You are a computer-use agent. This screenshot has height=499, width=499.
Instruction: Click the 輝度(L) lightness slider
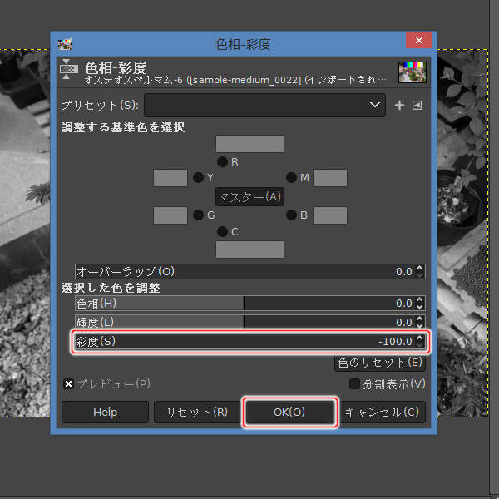pyautogui.click(x=250, y=322)
